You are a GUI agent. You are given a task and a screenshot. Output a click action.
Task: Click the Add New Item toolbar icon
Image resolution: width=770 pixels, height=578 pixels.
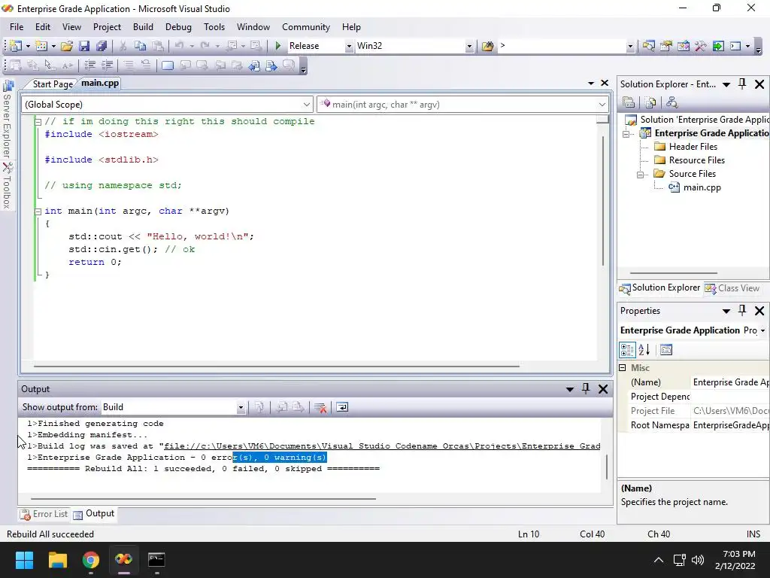point(41,46)
